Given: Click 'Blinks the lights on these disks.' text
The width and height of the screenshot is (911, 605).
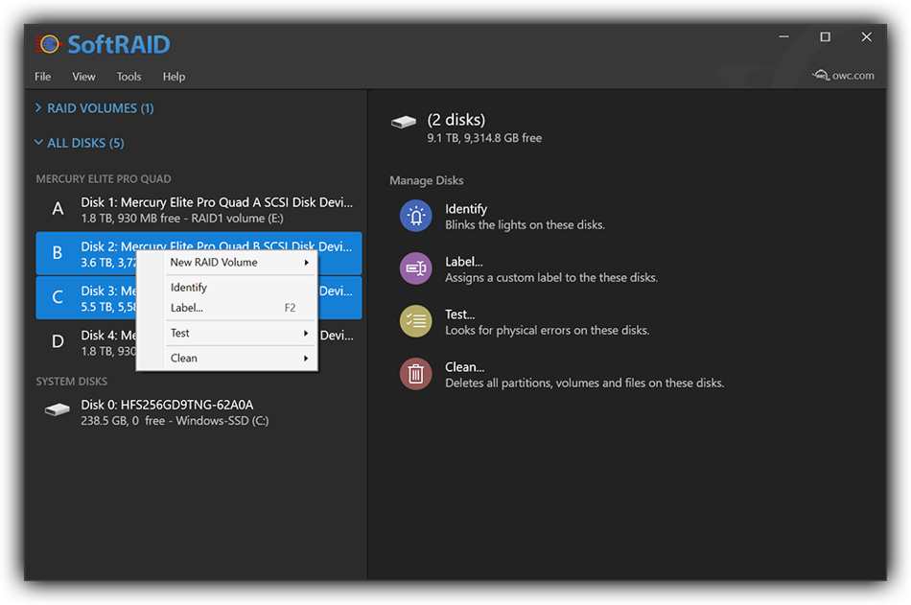Looking at the screenshot, I should (525, 225).
